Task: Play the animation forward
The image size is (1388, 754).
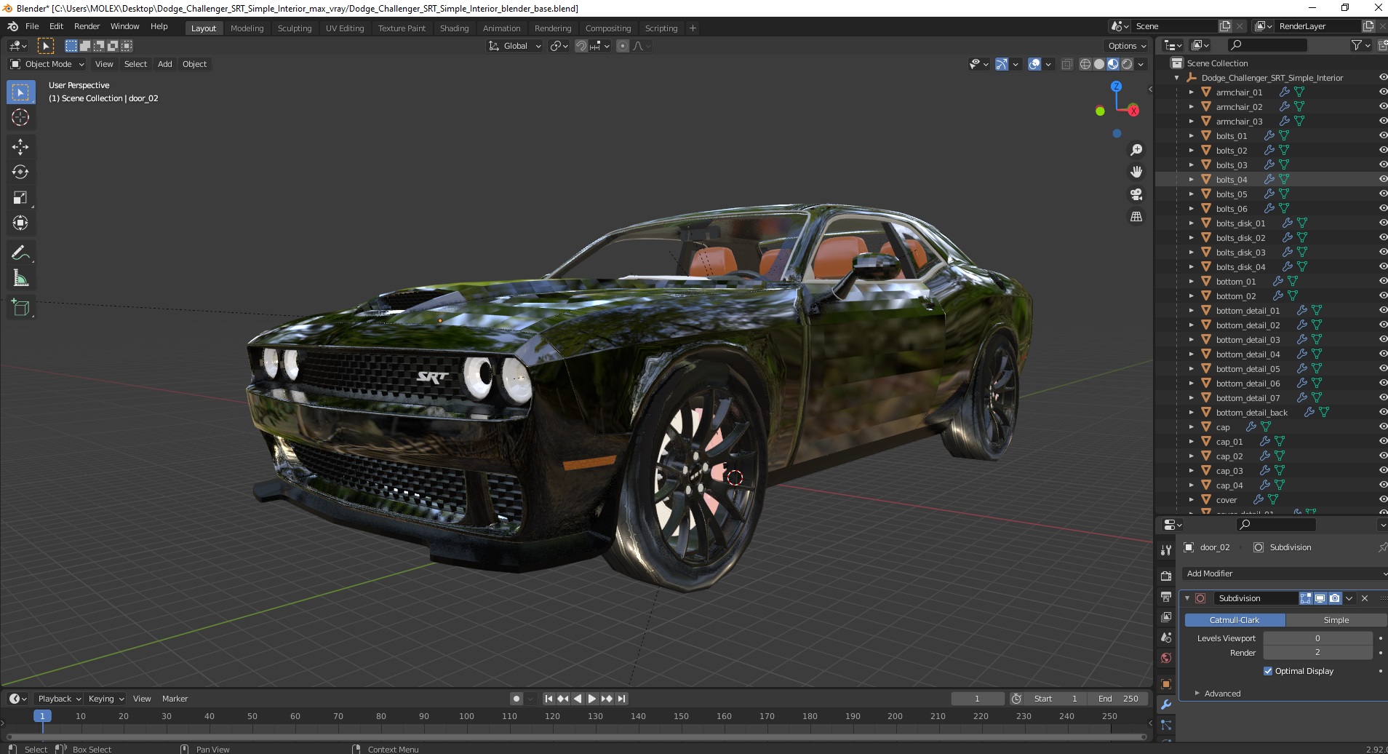Action: click(x=592, y=699)
